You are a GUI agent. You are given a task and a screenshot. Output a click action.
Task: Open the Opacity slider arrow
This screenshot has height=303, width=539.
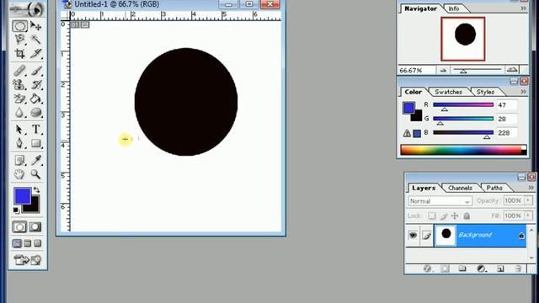coord(528,200)
